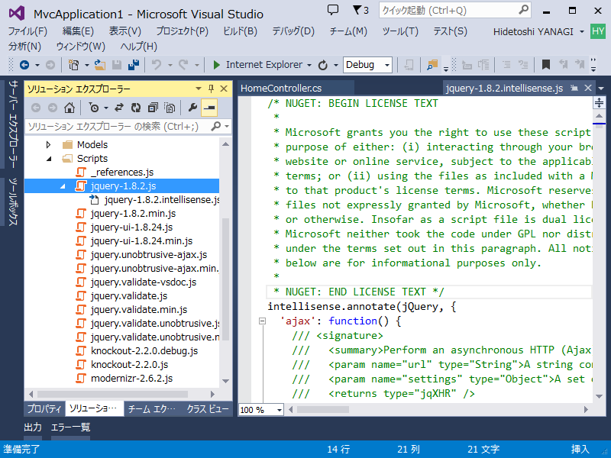
Task: Pin the jquery-1.8.2.intellisense.js preview tab
Action: pos(574,88)
